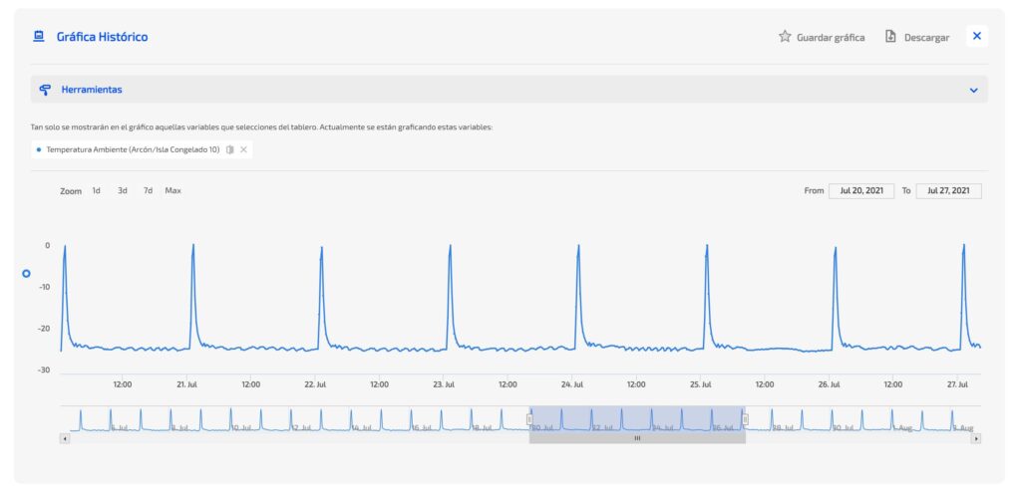Click the Herramientas header text
Viewport: 1021px width, 498px height.
[x=92, y=90]
